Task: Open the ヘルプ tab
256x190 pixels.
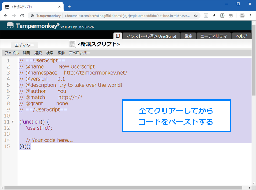Action: 241,36
